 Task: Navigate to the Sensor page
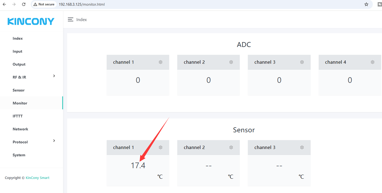tap(19, 90)
